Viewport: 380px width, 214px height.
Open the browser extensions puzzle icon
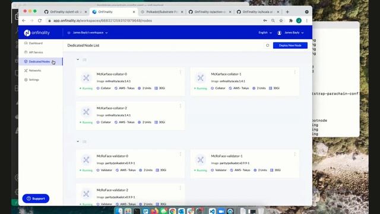coord(290,21)
